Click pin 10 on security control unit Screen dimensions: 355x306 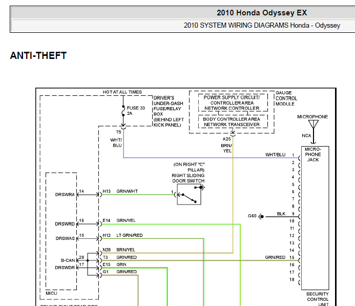coord(292,221)
